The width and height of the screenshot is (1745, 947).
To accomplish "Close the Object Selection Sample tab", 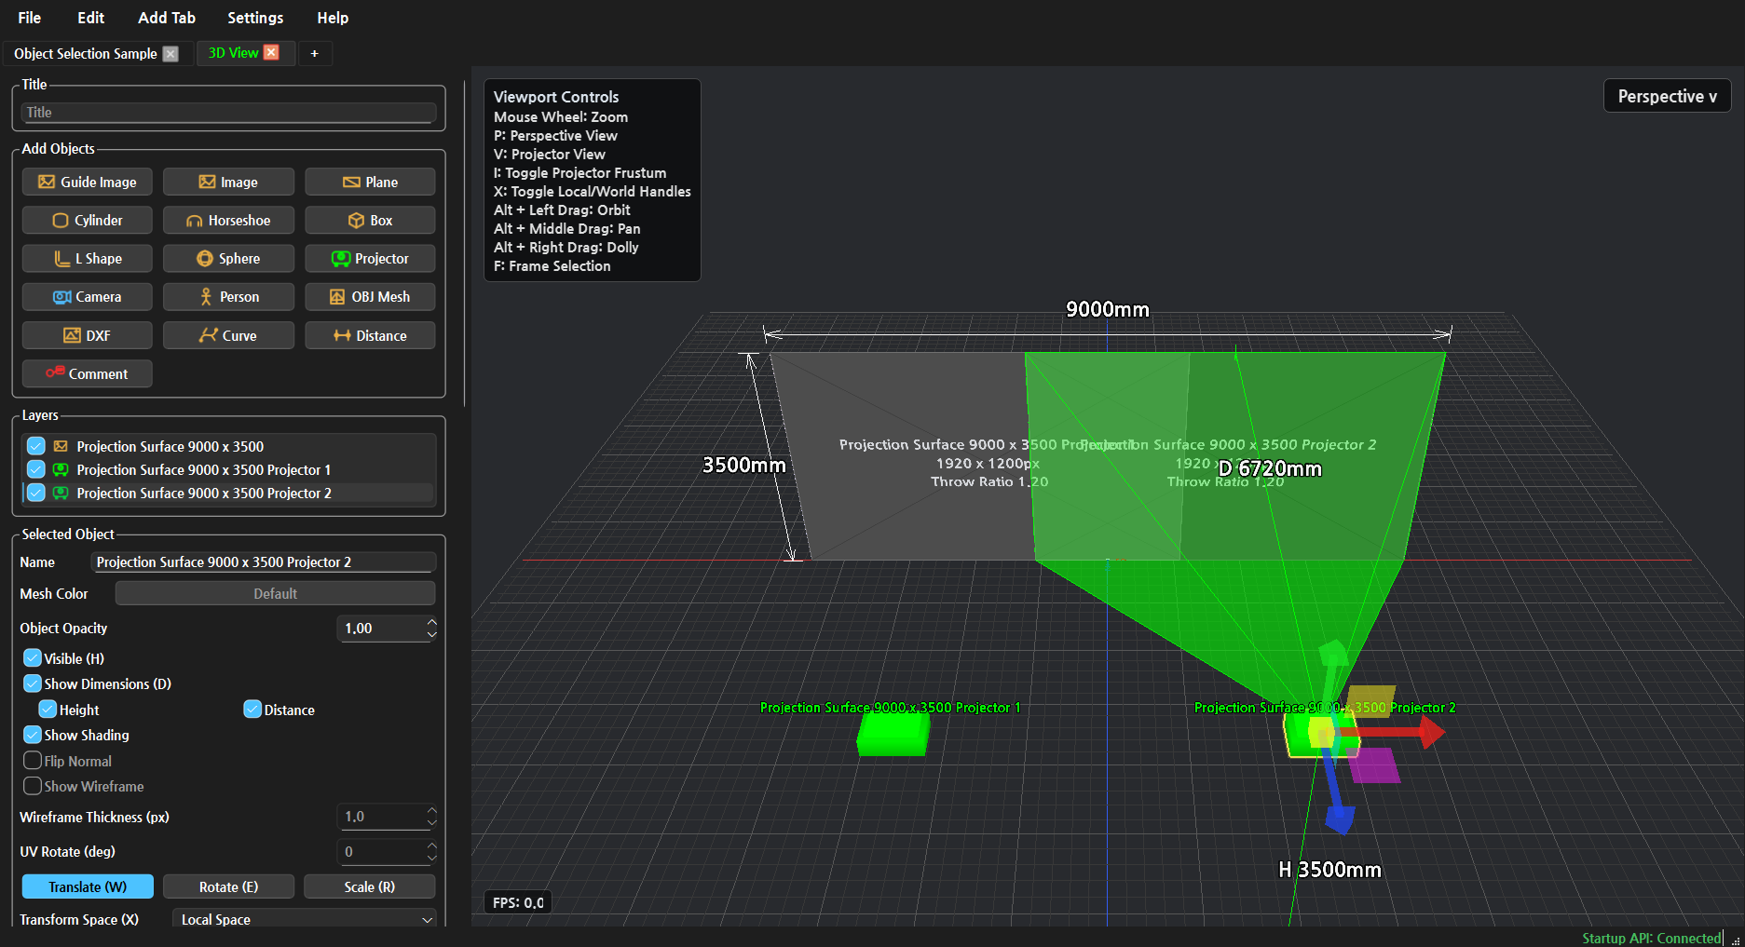I will click(x=170, y=54).
